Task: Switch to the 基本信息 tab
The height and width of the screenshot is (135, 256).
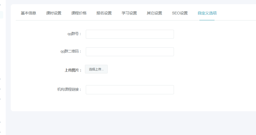Action: [28, 13]
